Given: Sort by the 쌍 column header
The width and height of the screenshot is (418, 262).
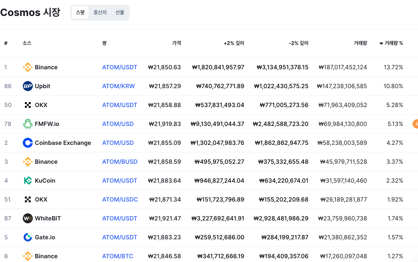Looking at the screenshot, I should 104,43.
